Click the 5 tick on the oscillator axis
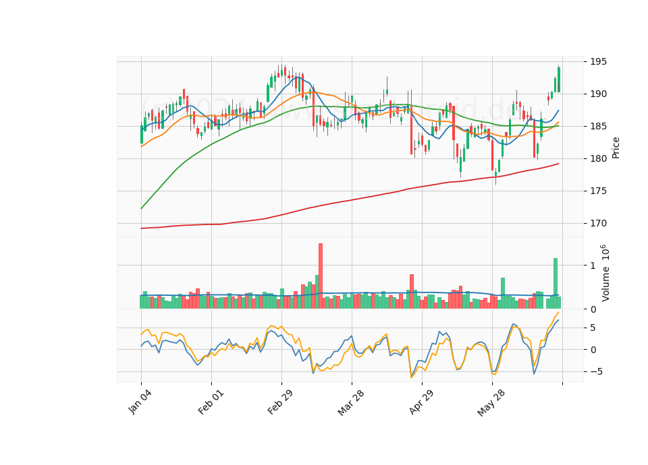 593,328
